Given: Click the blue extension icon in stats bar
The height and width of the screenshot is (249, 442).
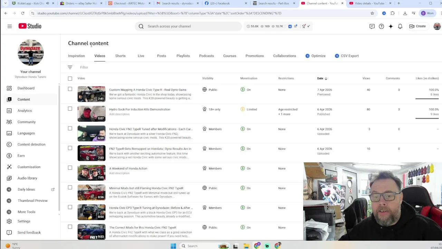Looking at the screenshot, I should pyautogui.click(x=290, y=26).
